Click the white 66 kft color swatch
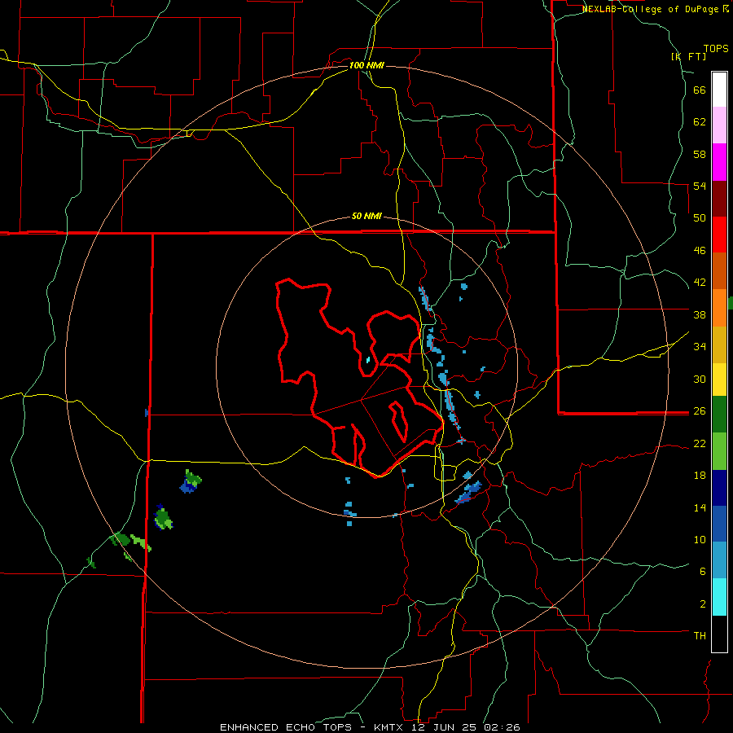 719,90
